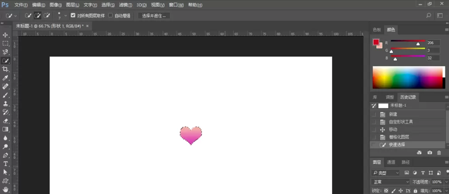Toggle lock image pixels brush icon

[x=393, y=190]
